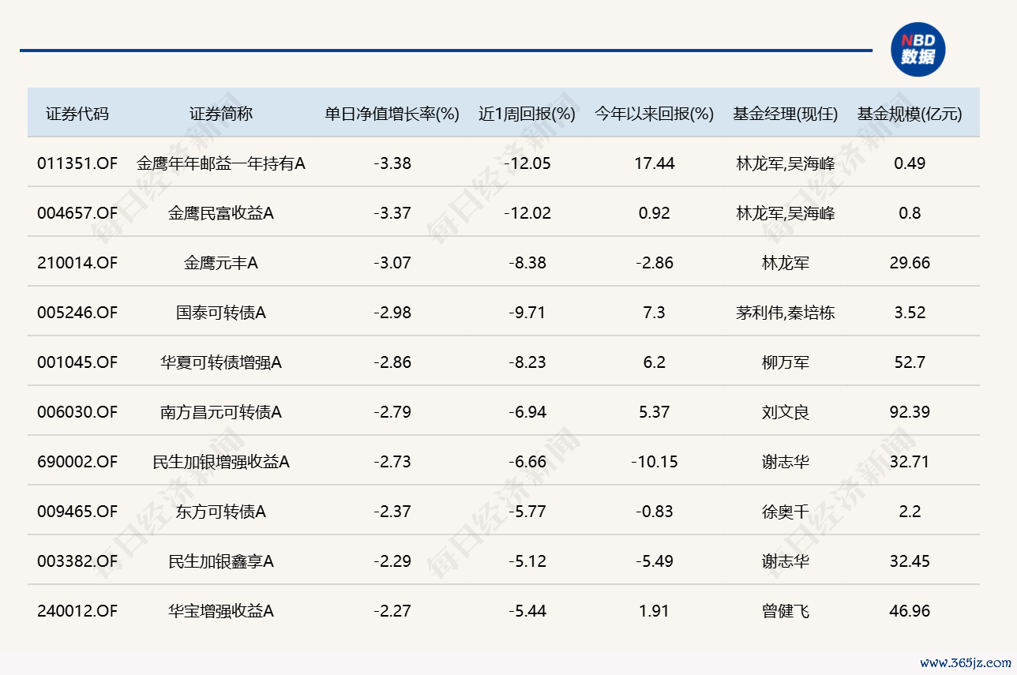Select fund manager 曾健飞
The height and width of the screenshot is (675, 1017).
tap(786, 611)
